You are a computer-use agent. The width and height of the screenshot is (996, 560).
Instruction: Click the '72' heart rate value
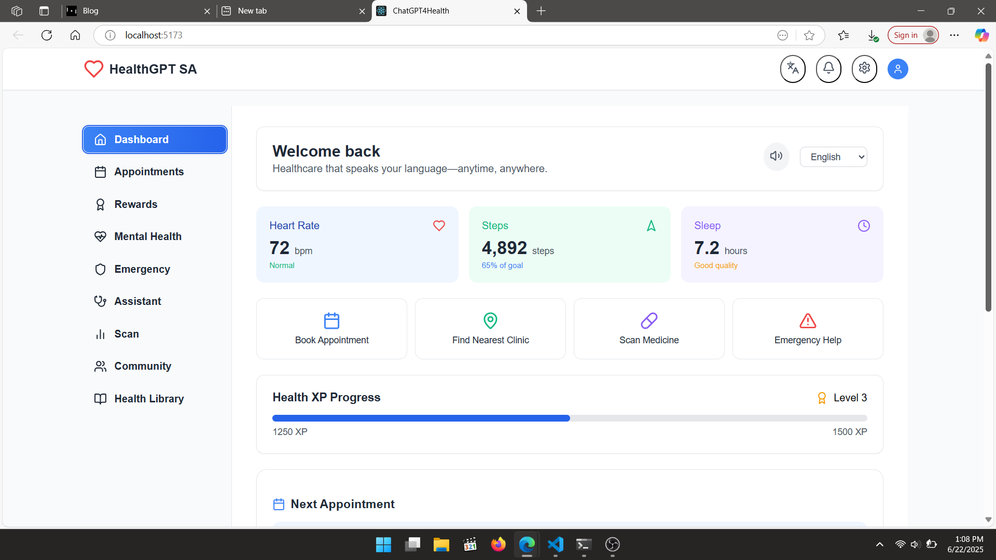coord(280,248)
